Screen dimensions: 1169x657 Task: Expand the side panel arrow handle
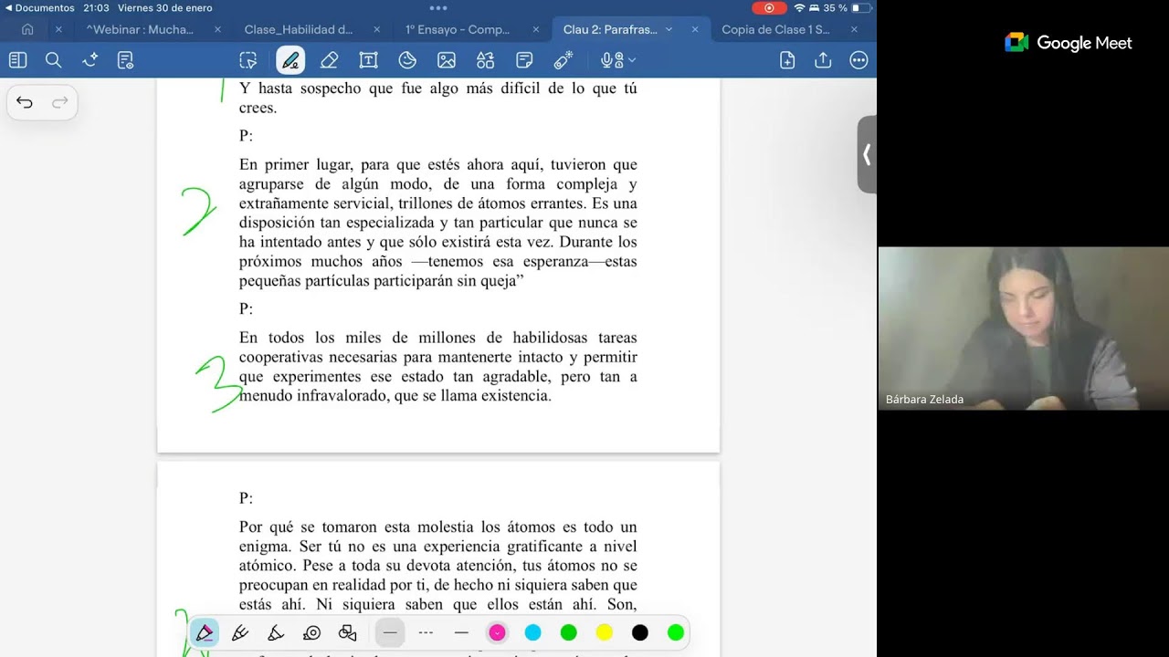(x=867, y=154)
